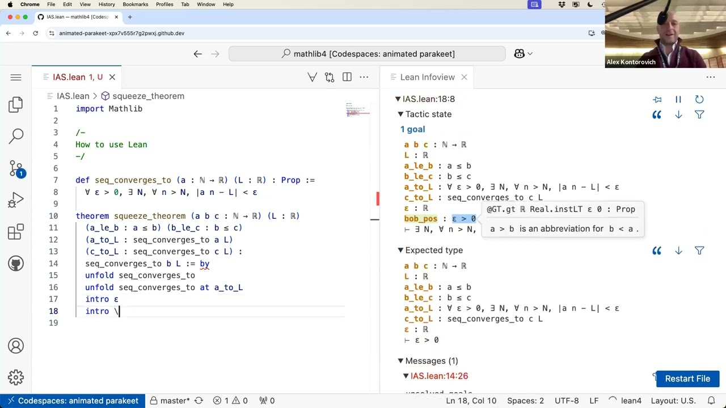Open the Extensions view

point(16,232)
